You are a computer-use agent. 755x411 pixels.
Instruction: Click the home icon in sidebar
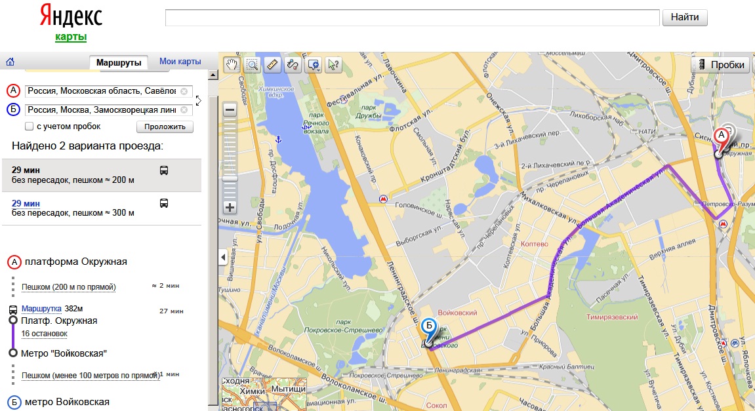(x=10, y=62)
